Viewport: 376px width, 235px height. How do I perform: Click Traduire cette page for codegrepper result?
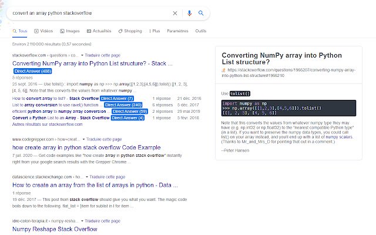104,139
